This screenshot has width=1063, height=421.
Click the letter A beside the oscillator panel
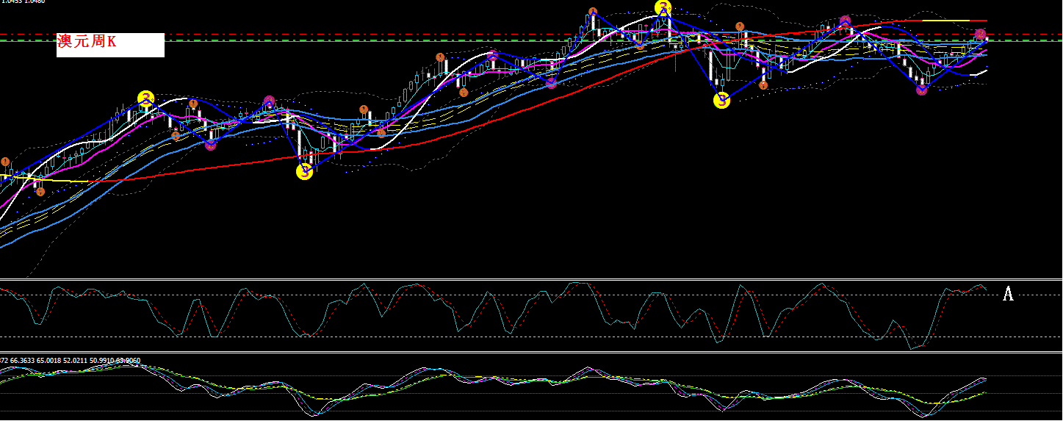click(1009, 294)
